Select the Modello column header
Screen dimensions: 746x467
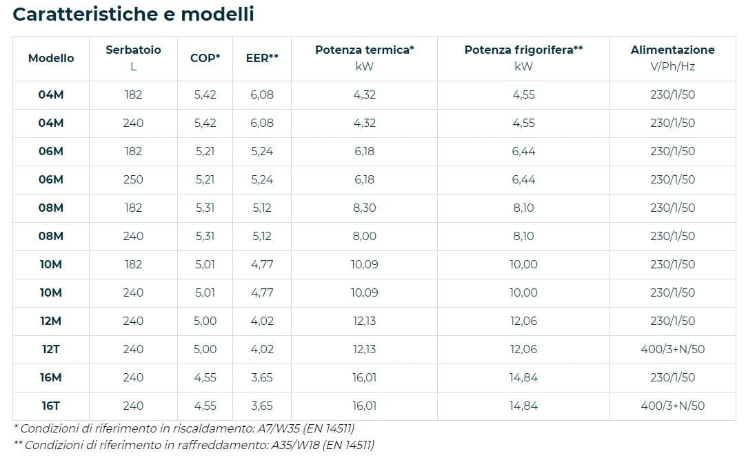click(51, 59)
